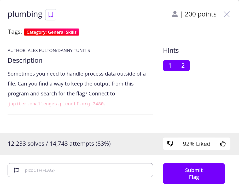Click the 92% Liked text
The height and width of the screenshot is (188, 239).
click(196, 144)
